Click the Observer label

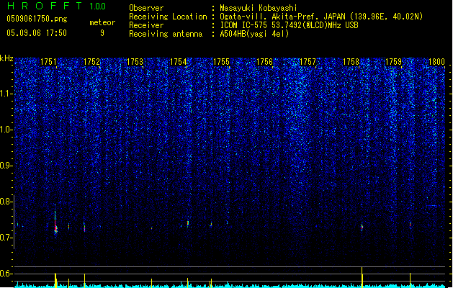(x=146, y=8)
